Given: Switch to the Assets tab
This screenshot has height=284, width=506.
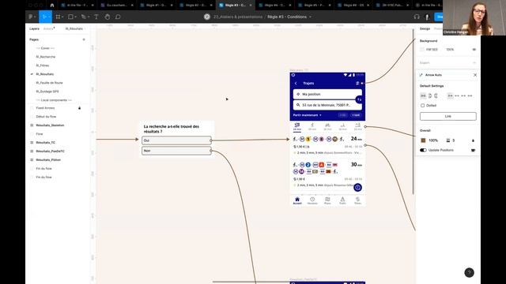Looking at the screenshot, I should coord(48,28).
